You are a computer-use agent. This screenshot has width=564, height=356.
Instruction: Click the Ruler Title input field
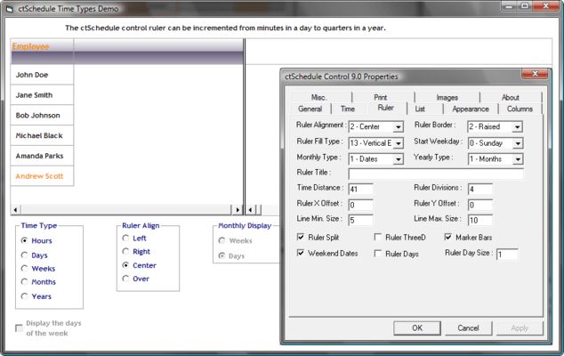click(436, 174)
